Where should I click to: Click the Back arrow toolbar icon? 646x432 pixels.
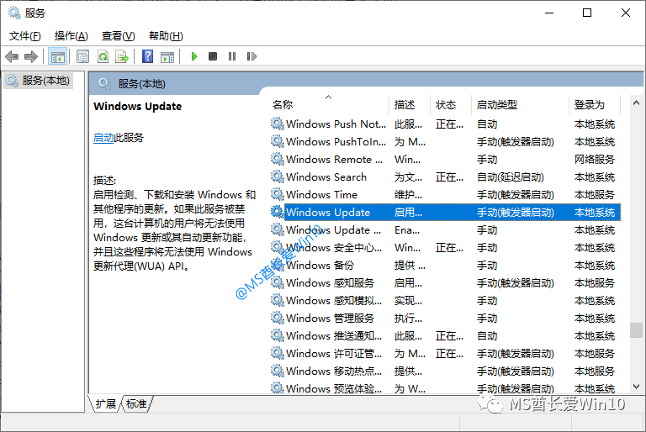(x=12, y=56)
